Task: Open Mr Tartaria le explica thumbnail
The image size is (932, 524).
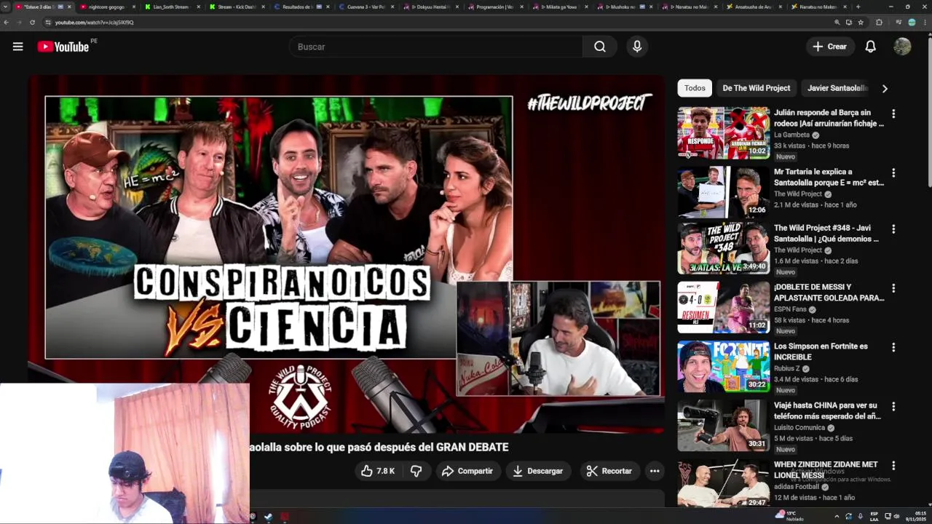Action: [724, 191]
